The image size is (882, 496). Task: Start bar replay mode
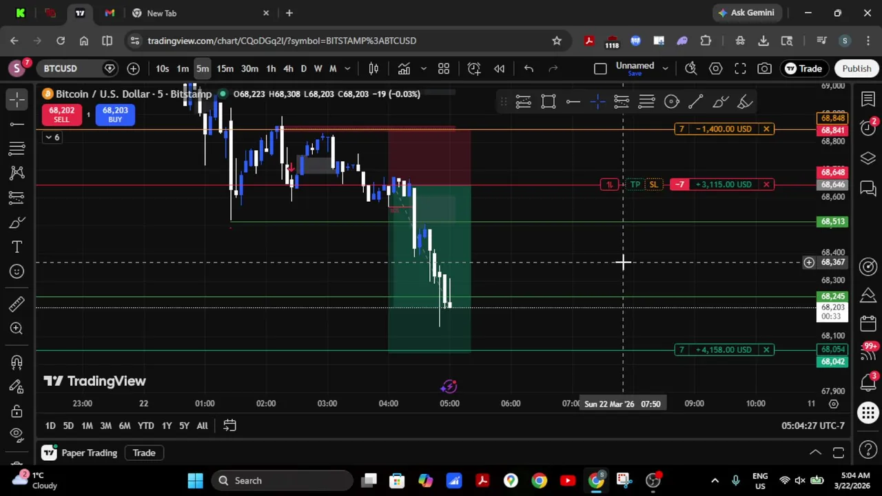500,68
